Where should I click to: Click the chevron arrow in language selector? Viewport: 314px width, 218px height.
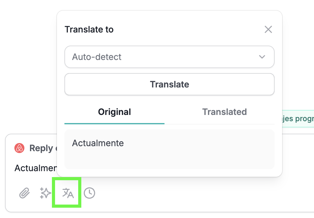click(262, 57)
